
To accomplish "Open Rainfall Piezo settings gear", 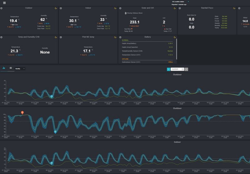I will [179, 8].
